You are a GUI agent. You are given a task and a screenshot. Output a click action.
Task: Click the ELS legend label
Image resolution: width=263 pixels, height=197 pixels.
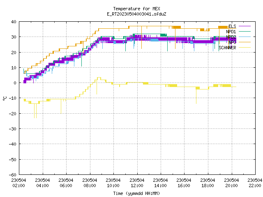click(x=232, y=26)
